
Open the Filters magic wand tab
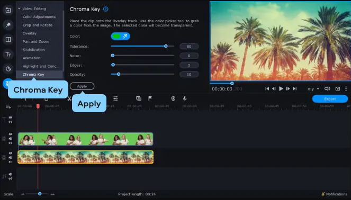pyautogui.click(x=8, y=25)
